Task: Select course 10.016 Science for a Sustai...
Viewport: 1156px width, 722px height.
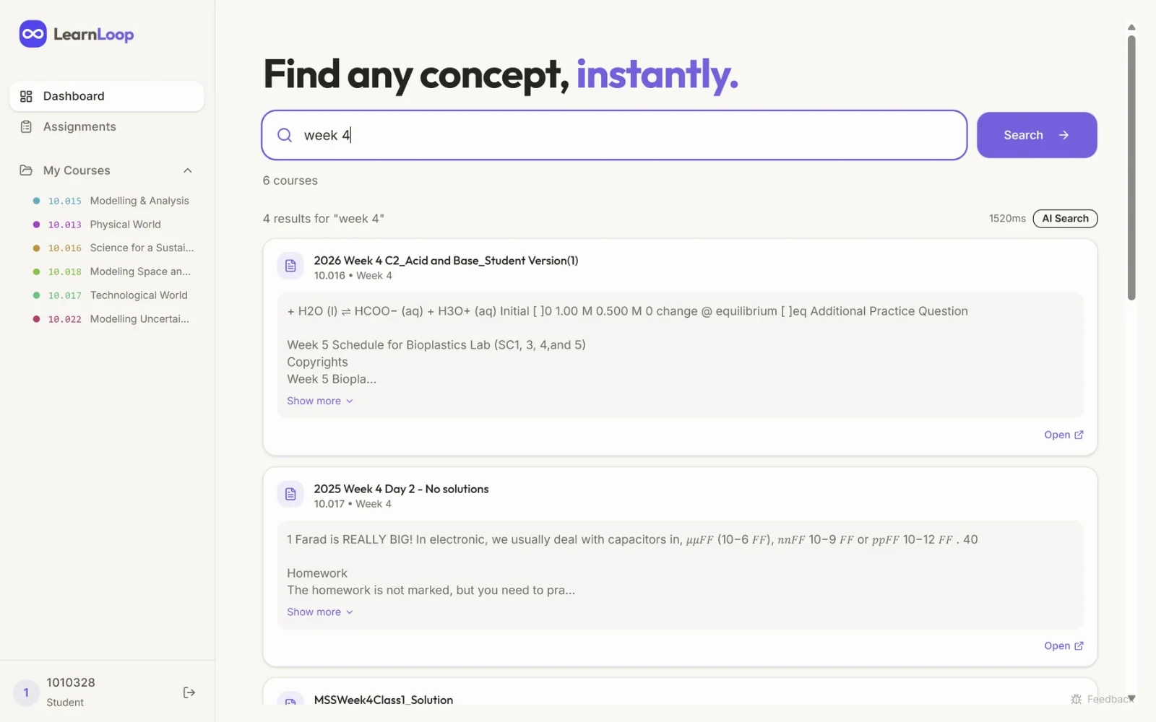Action: (x=113, y=248)
